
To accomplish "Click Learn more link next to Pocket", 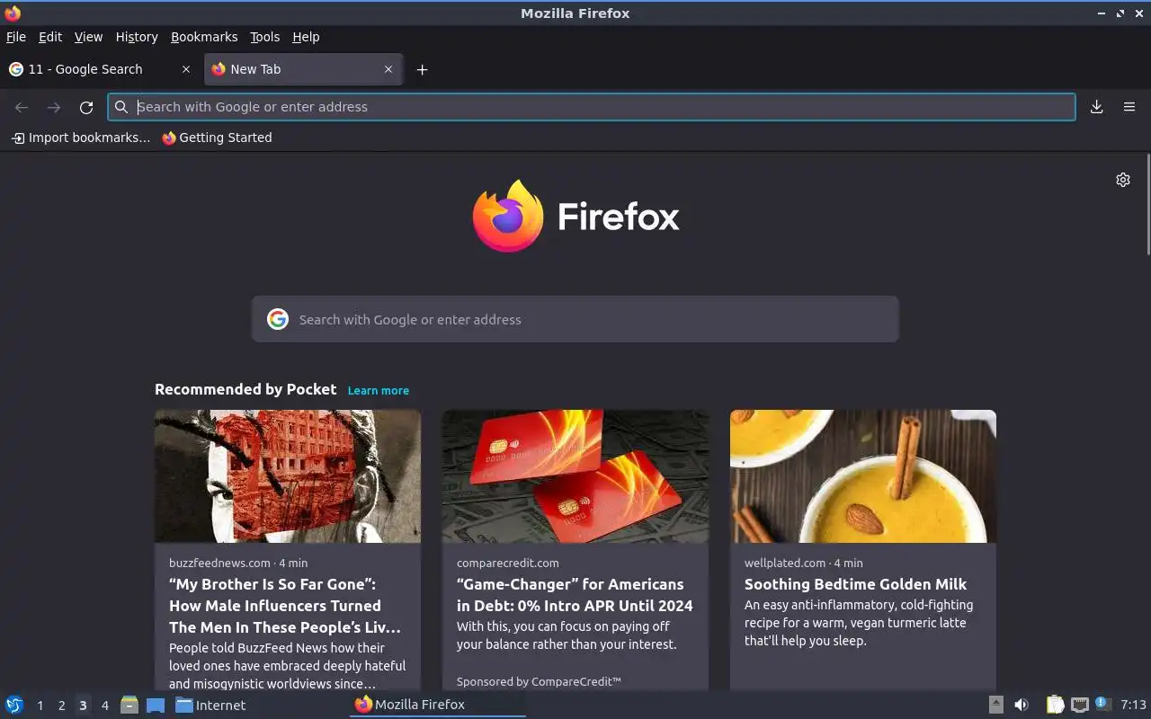I will [x=379, y=390].
